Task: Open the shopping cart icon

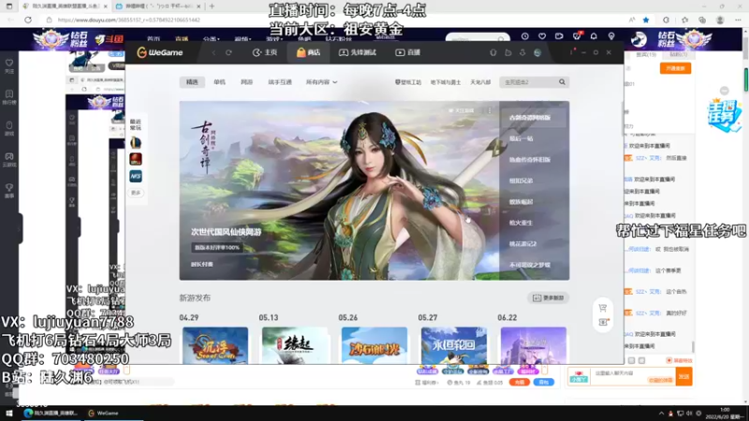Action: [x=603, y=308]
